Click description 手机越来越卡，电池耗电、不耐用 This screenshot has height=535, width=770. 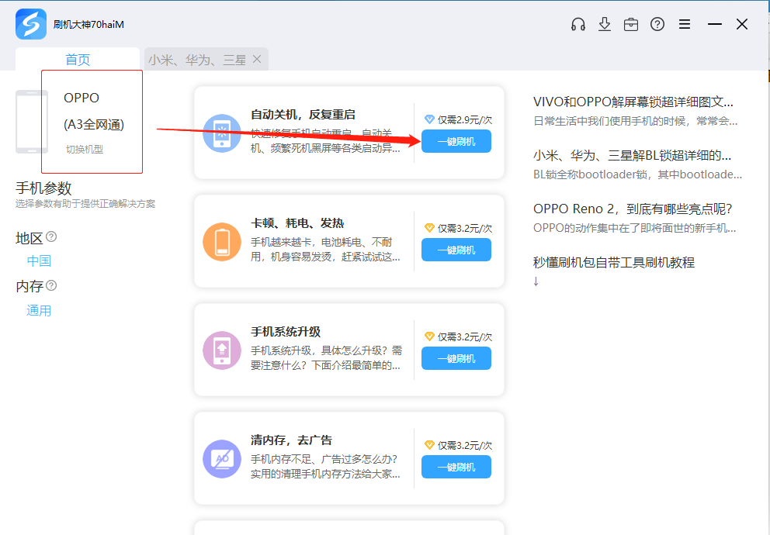pos(325,249)
